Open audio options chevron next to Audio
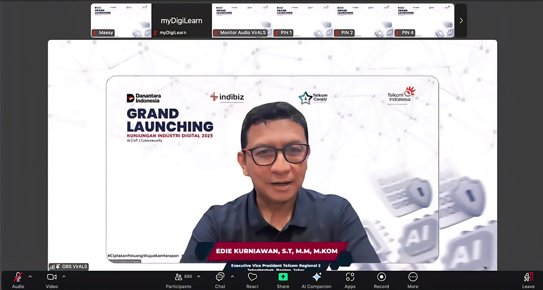Screen dimensions: 543x290 pos(30,277)
